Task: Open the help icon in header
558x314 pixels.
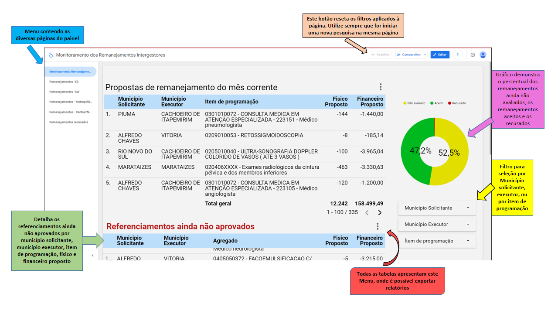Action: pos(473,55)
